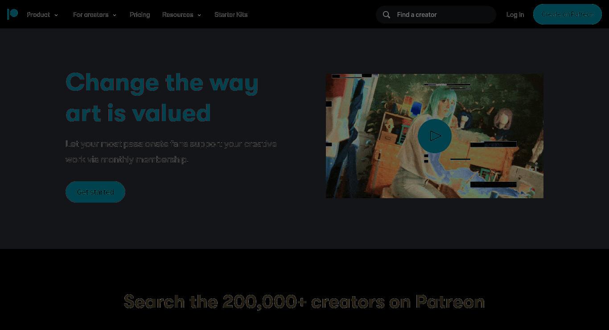Open the Pricing page
The image size is (609, 330).
(140, 15)
